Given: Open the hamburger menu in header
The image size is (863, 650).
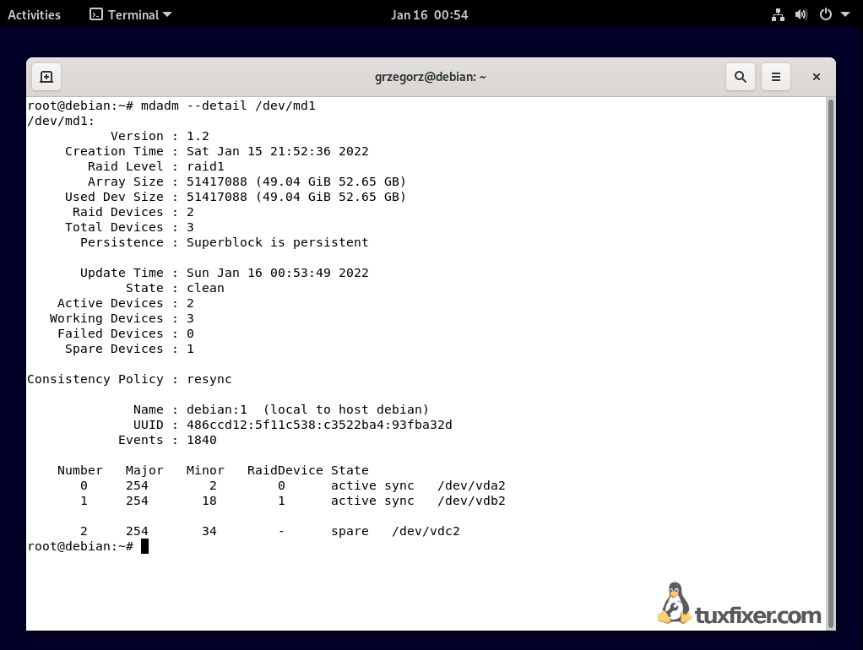Looking at the screenshot, I should point(776,77).
